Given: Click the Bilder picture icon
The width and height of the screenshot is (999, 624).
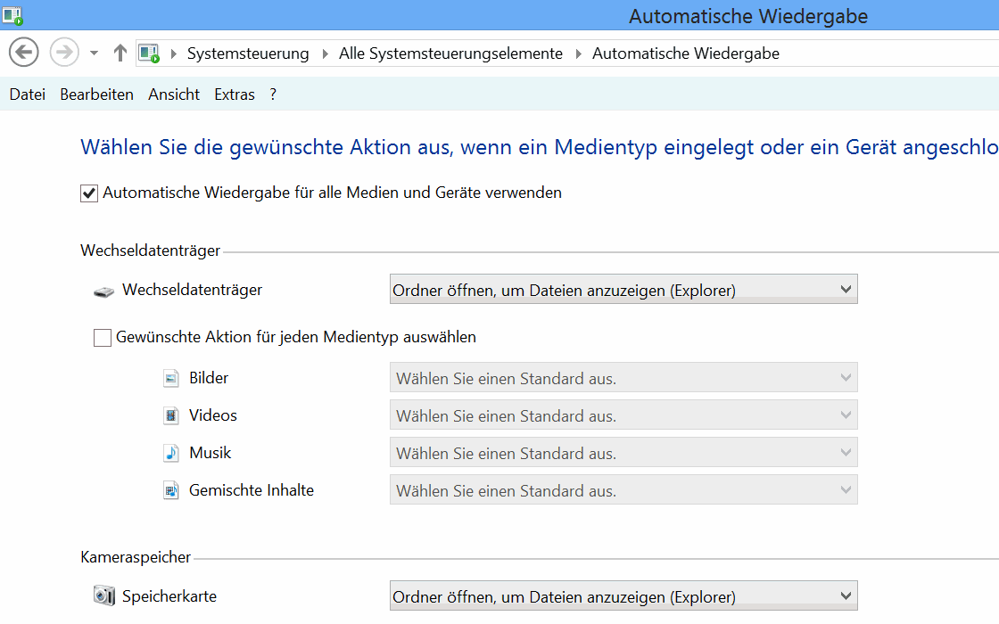Looking at the screenshot, I should coord(171,379).
